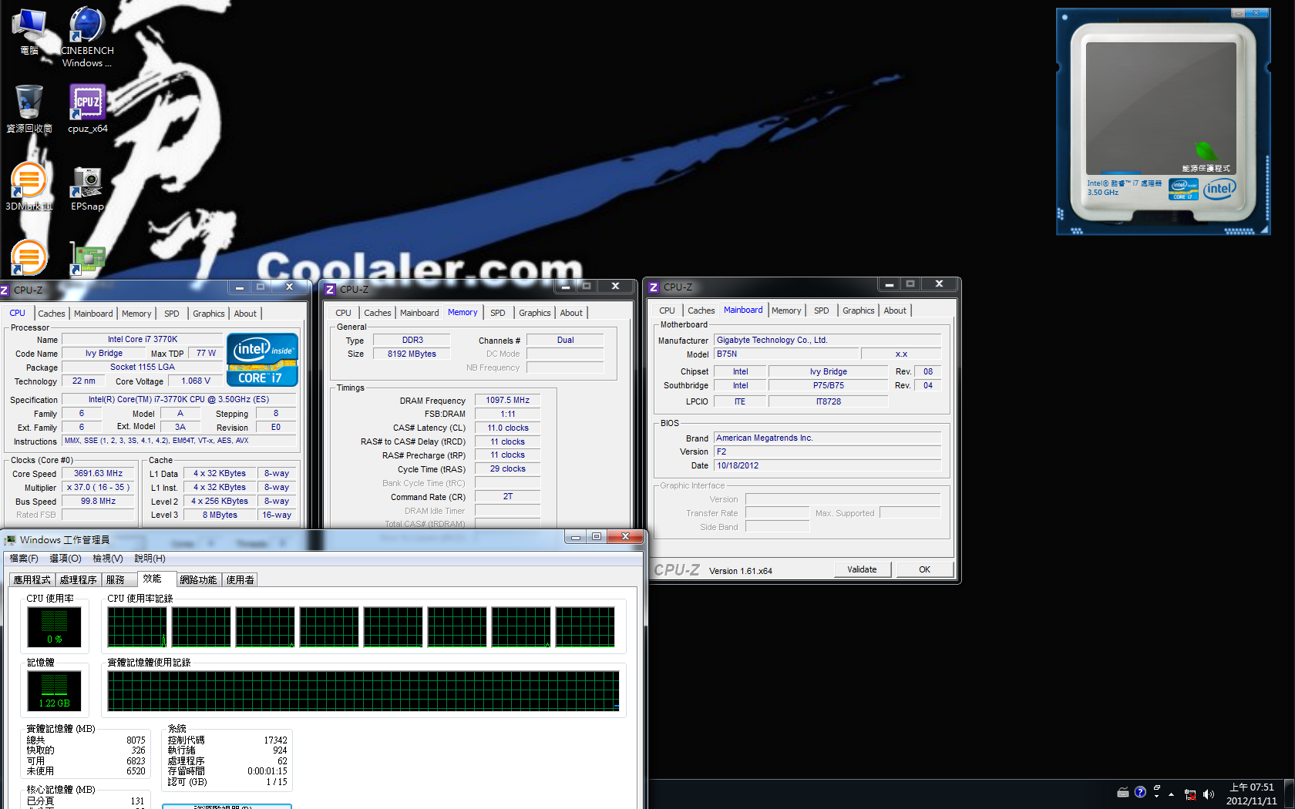Switch to 處理程序 tab in Task Manager
Screen dimensions: 1295x809
tap(78, 580)
